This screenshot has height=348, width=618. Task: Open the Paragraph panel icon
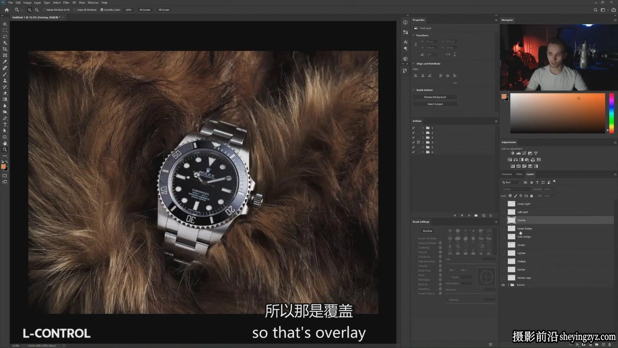[405, 48]
